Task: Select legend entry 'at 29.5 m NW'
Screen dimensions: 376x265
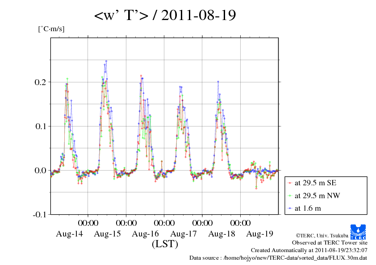Action: (x=313, y=196)
